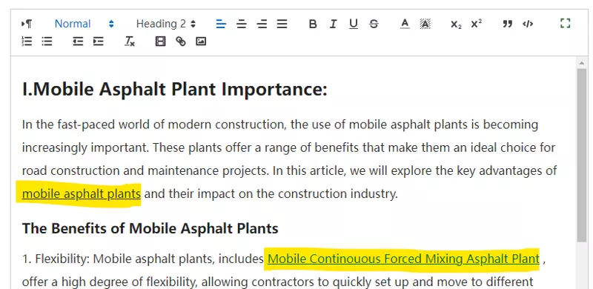The height and width of the screenshot is (289, 593).
Task: Enter fullscreen editor mode
Action: (x=565, y=24)
